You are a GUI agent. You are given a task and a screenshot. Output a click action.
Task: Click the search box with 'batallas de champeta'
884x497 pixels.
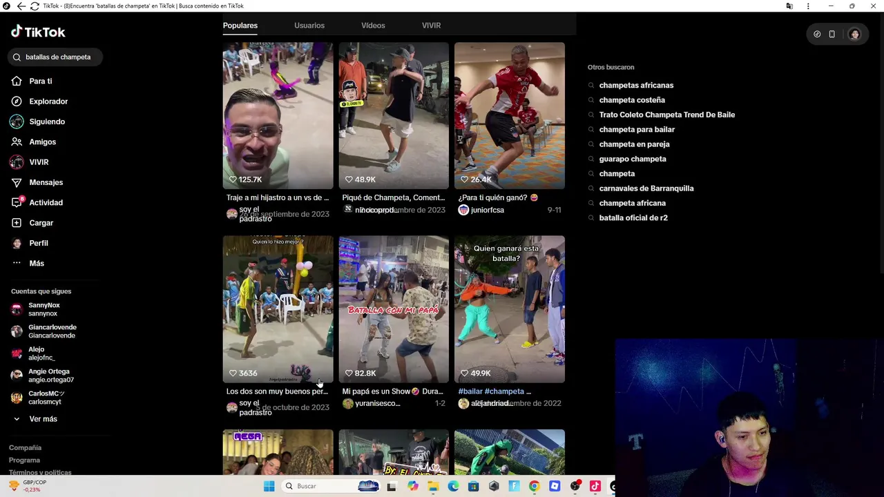click(x=55, y=57)
